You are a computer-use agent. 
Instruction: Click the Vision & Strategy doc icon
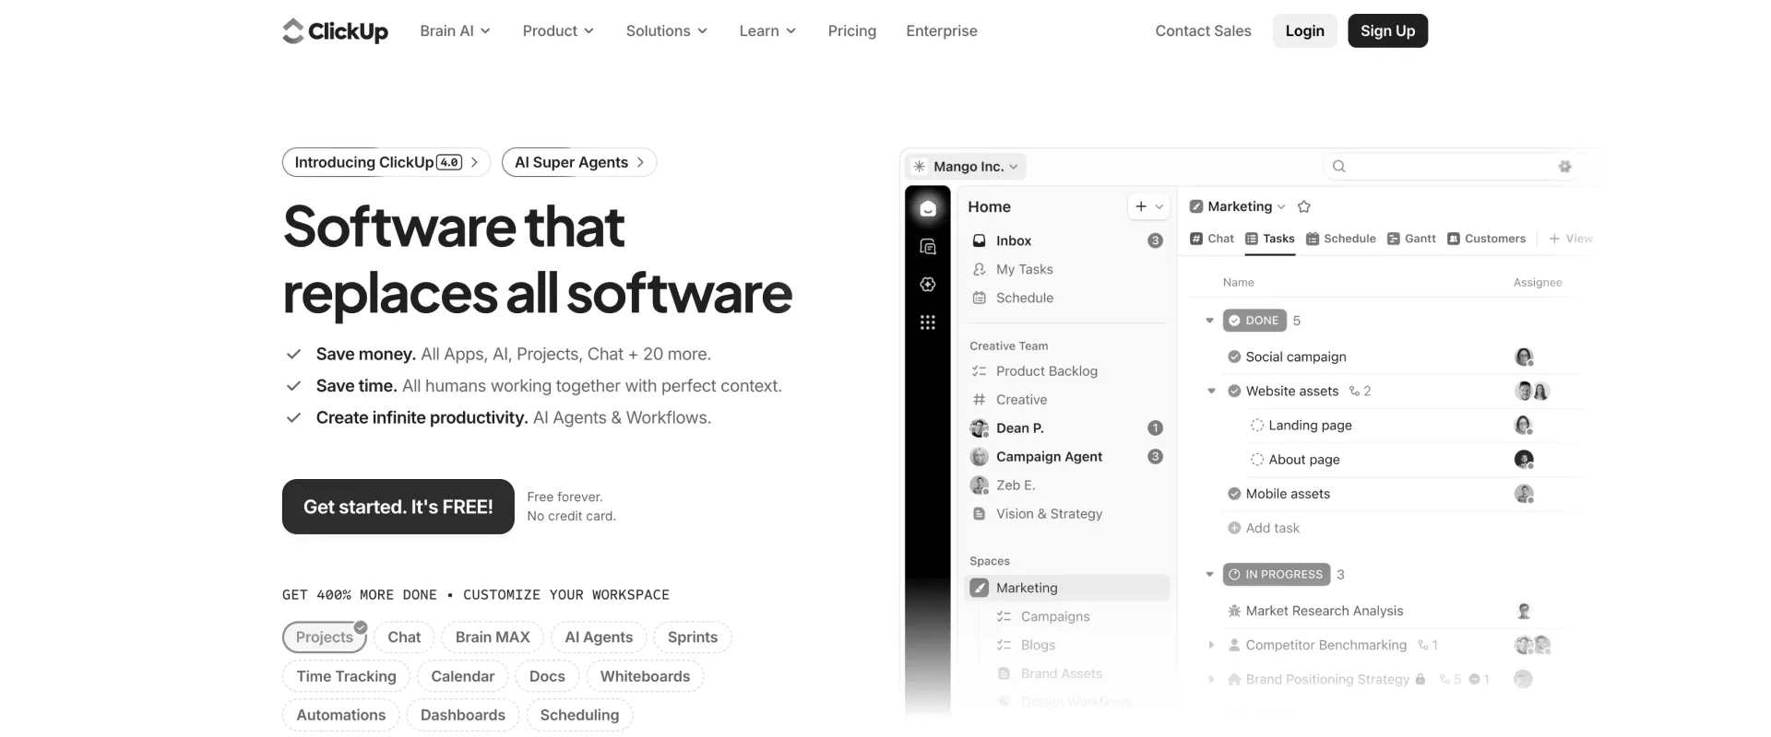(980, 514)
